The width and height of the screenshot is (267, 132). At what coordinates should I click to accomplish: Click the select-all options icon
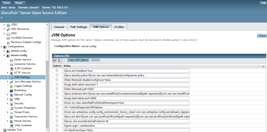pos(55,60)
